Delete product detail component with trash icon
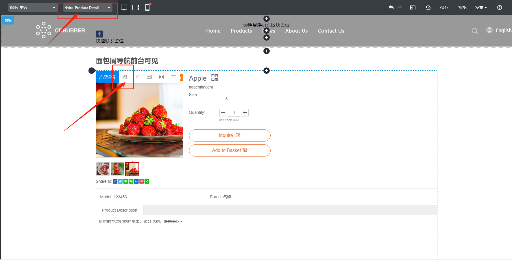The height and width of the screenshot is (260, 512). (x=173, y=77)
